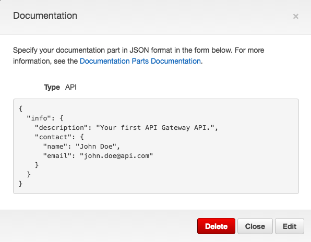Click the Close button
This screenshot has height=242, width=311.
click(255, 226)
